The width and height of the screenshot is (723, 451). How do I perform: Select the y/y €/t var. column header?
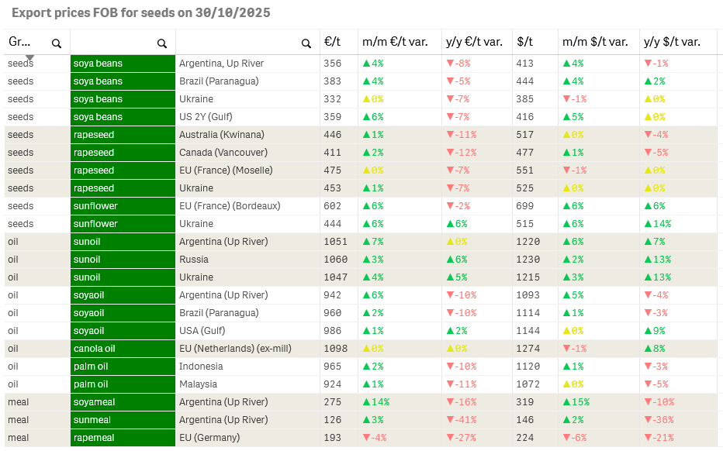(x=474, y=42)
